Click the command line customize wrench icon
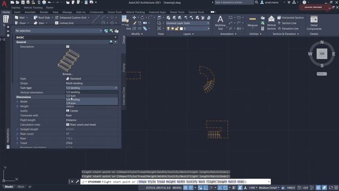 (77, 181)
